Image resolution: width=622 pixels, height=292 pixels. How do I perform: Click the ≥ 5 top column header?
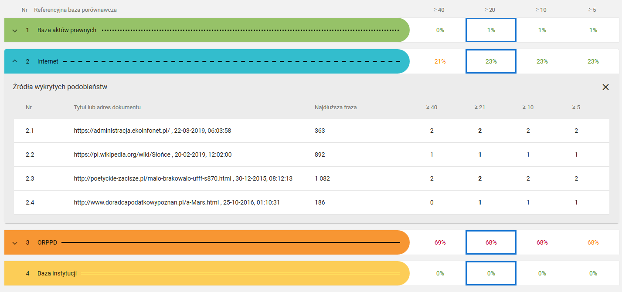click(x=592, y=10)
